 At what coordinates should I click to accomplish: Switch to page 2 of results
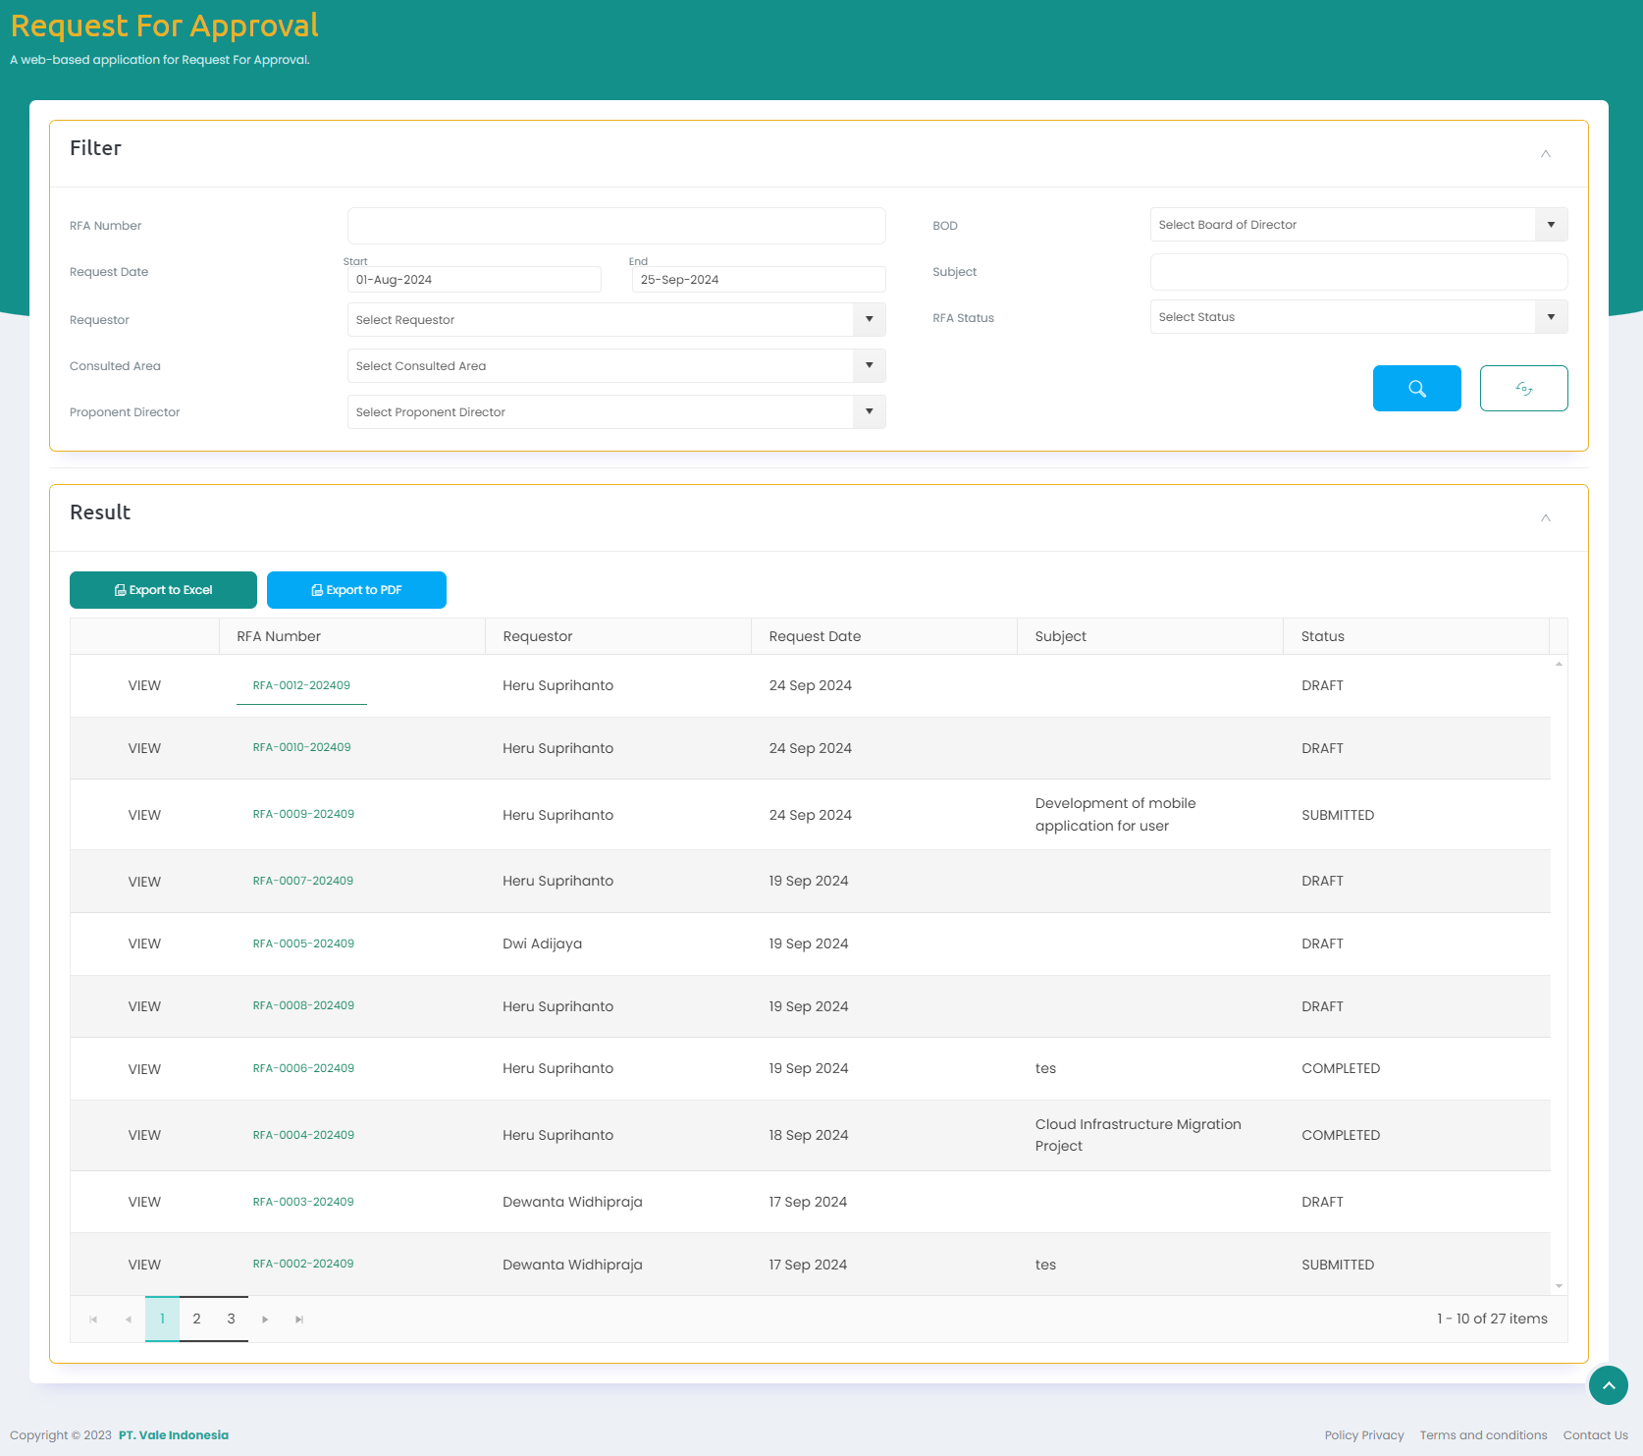click(196, 1319)
